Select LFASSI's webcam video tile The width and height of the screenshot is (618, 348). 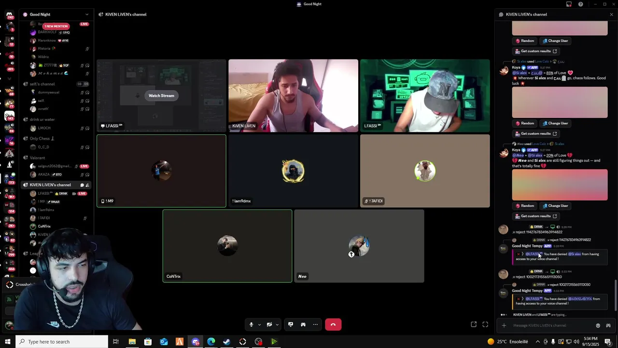425,96
